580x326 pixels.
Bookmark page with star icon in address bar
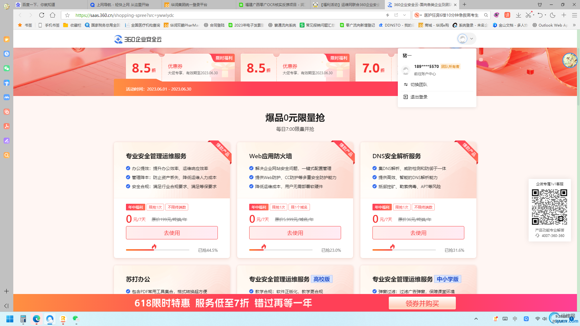pyautogui.click(x=67, y=15)
